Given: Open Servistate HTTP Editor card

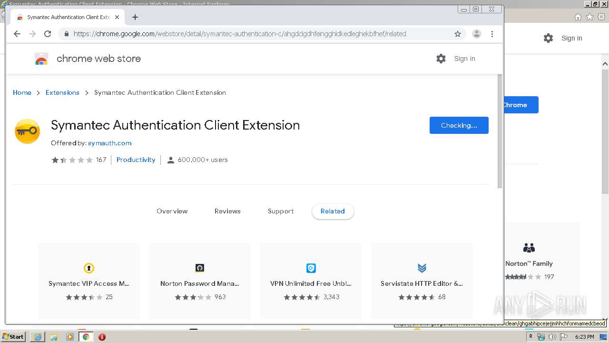Looking at the screenshot, I should [422, 281].
